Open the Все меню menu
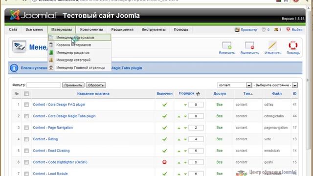This screenshot has width=313, height=176. click(34, 29)
